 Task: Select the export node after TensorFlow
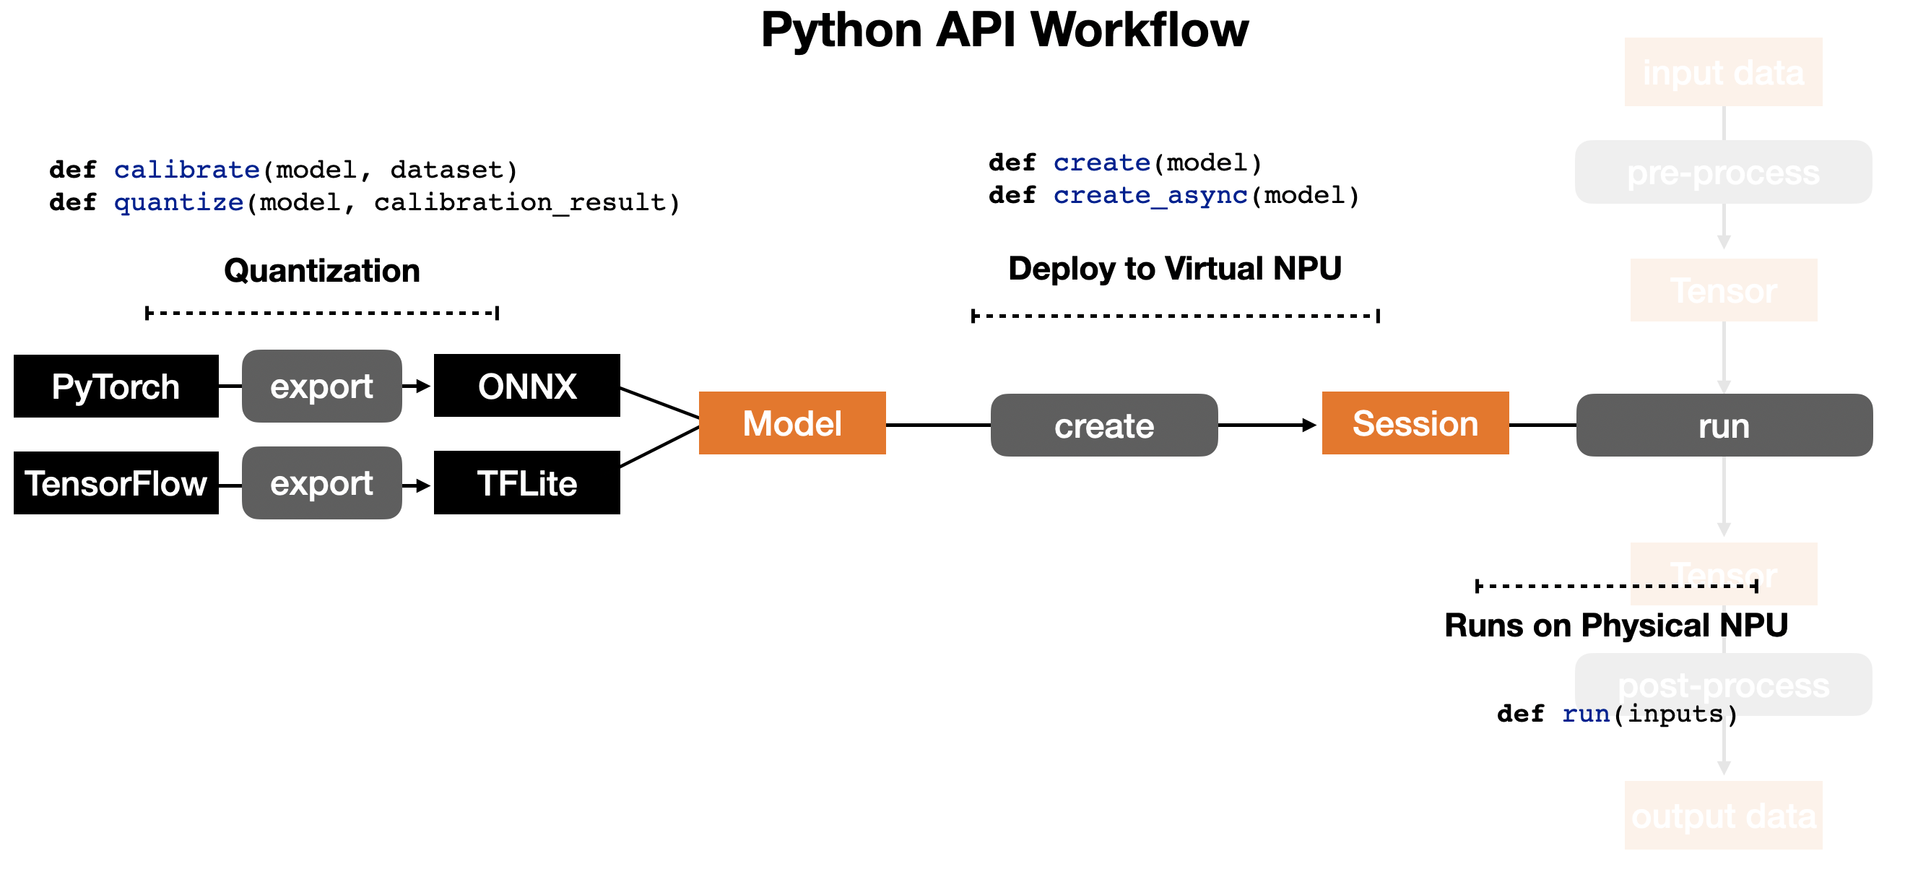[x=321, y=483]
